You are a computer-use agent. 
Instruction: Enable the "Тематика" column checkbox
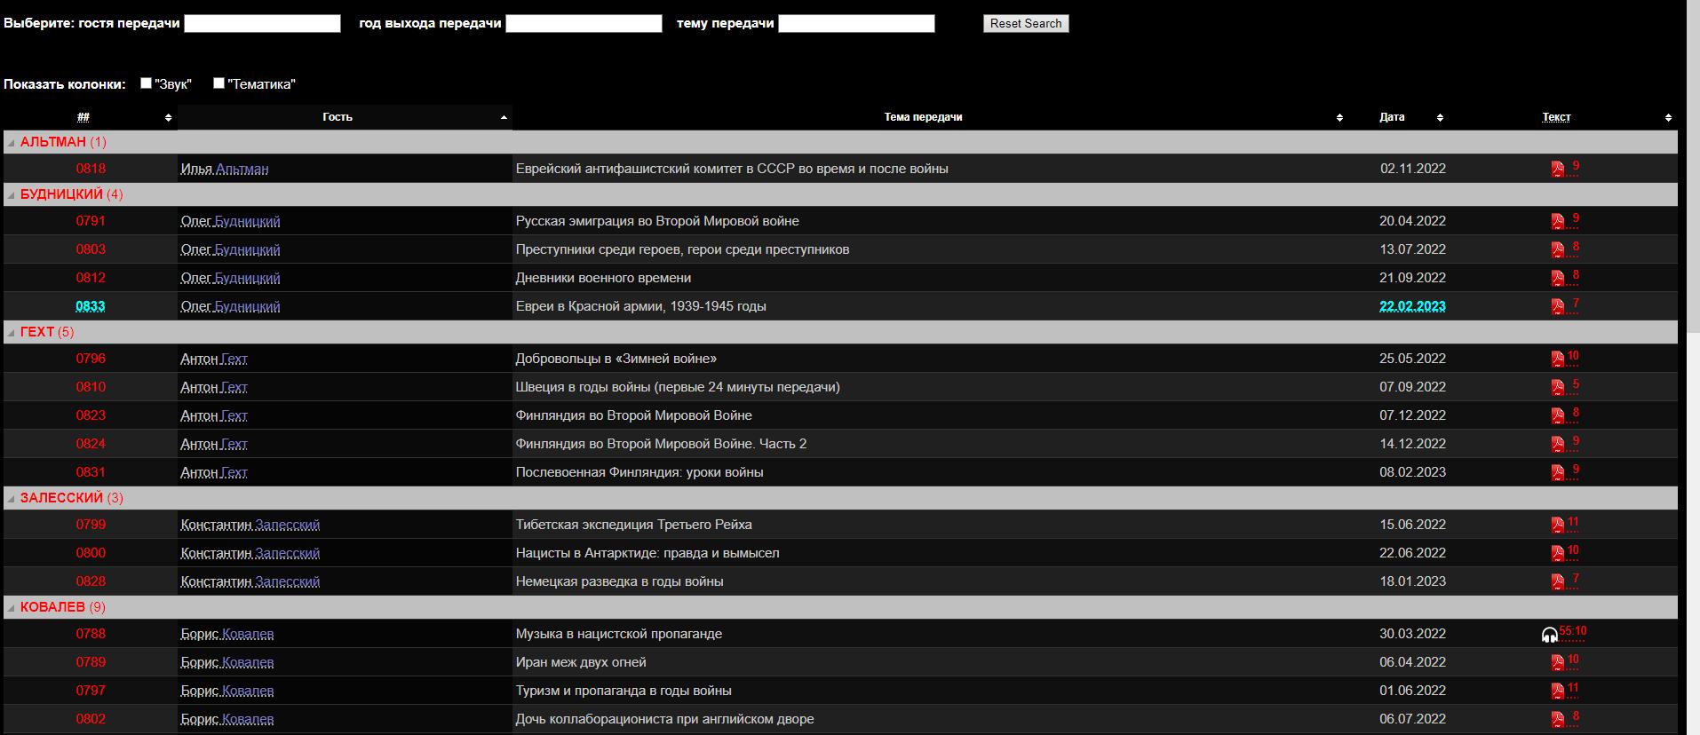click(219, 83)
